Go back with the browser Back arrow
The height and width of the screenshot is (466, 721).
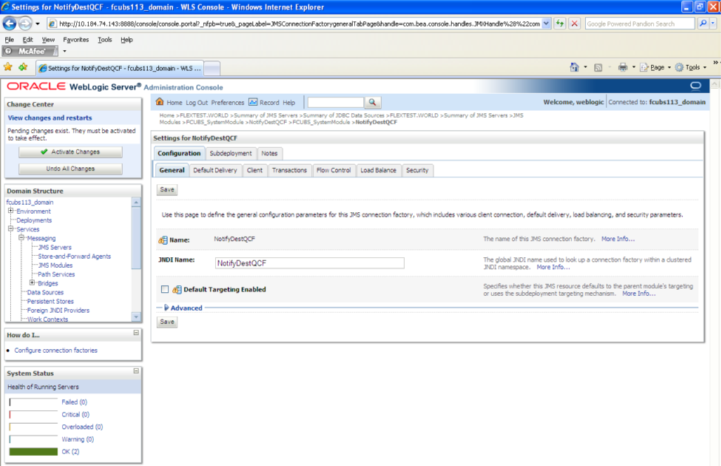(10, 23)
